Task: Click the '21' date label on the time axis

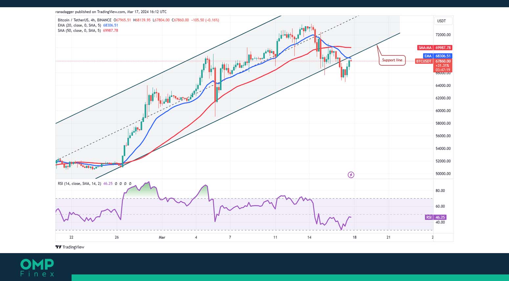Action: pyautogui.click(x=388, y=237)
